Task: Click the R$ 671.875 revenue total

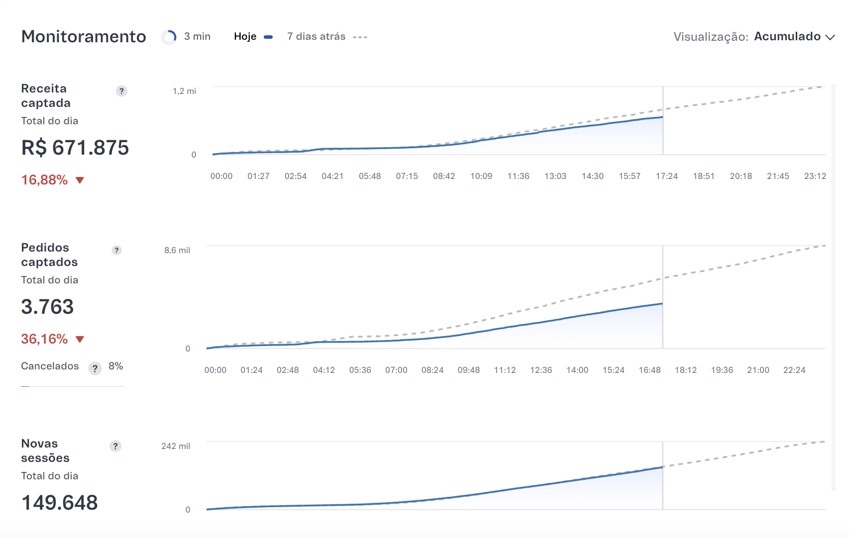Action: (x=75, y=148)
